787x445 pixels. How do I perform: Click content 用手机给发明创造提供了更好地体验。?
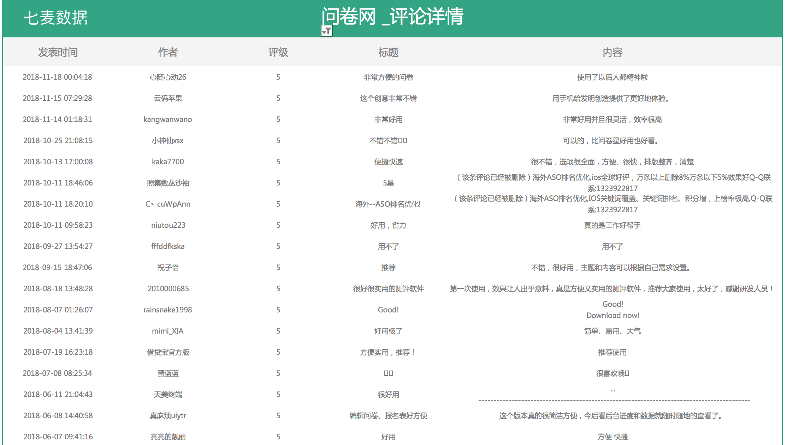[611, 98]
